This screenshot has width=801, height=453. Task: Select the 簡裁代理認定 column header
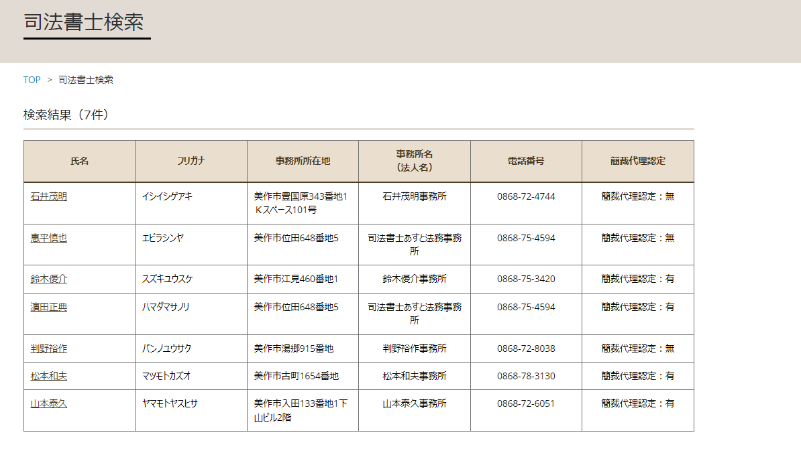click(x=637, y=161)
